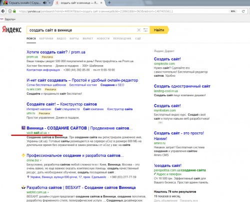
Task: Open Создайте сайт! – Конструктор сайтов result
Action: pyautogui.click(x=61, y=104)
